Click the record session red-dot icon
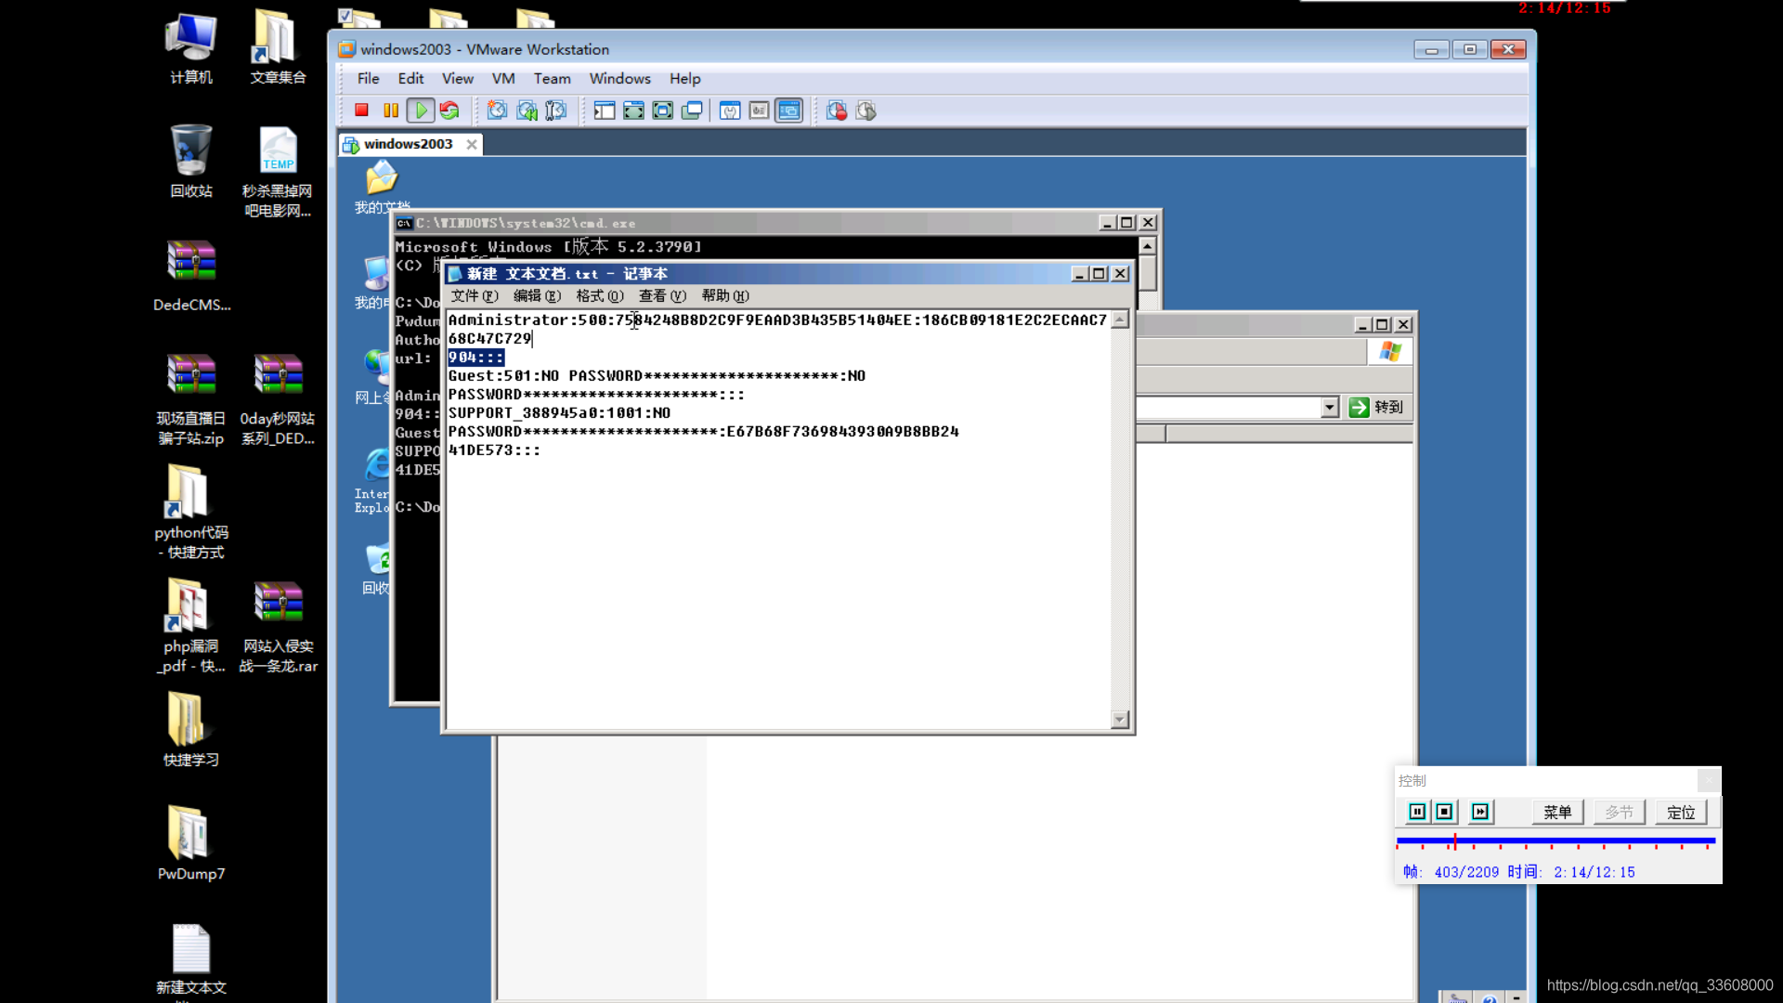1783x1003 pixels. 837,111
